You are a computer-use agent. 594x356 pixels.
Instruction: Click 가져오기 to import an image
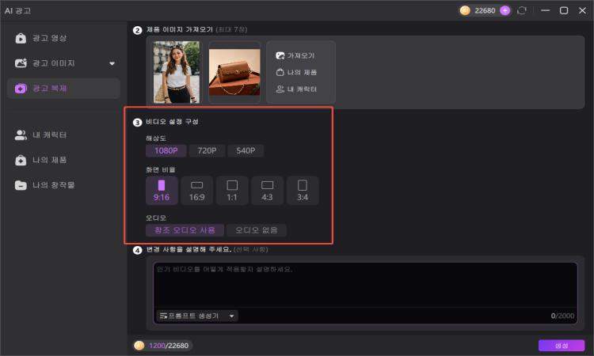(x=295, y=55)
